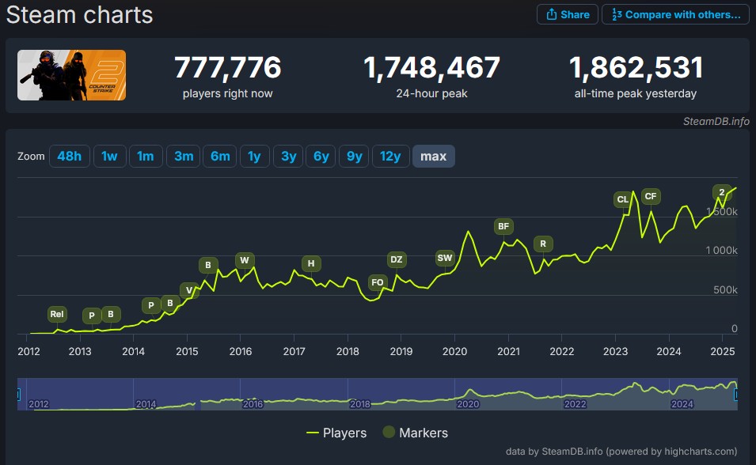Select the 3m zoom range
Viewport: 756px width, 465px height.
(183, 156)
